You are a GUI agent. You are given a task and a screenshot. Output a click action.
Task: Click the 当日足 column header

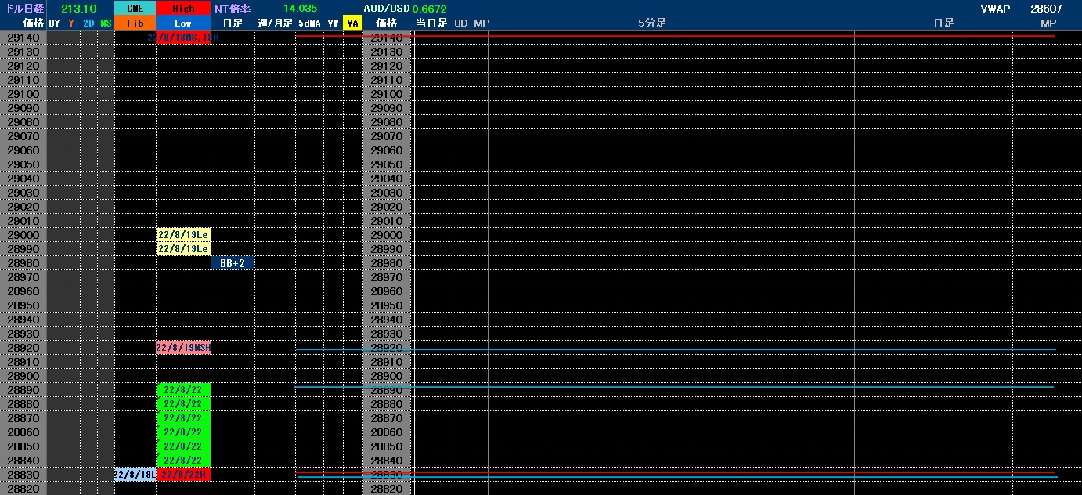(x=431, y=23)
